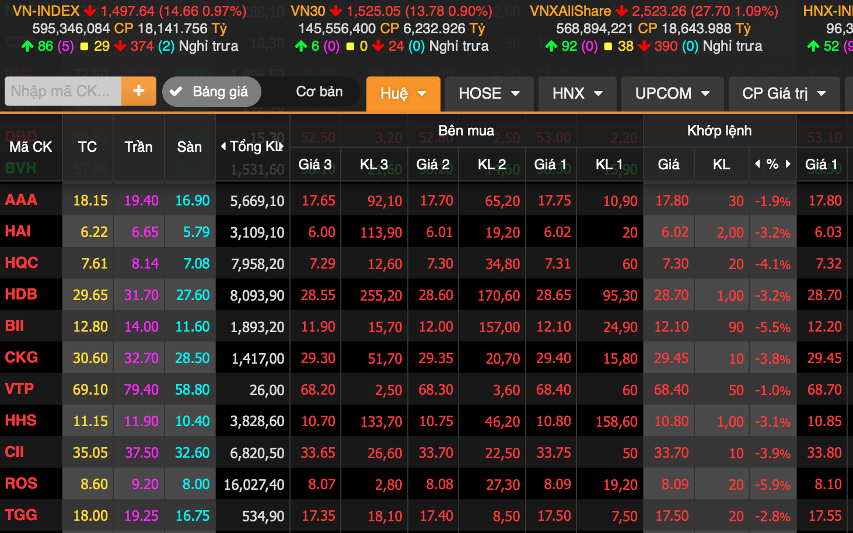Expand the HNX dropdown
This screenshot has height=533, width=853.
pyautogui.click(x=577, y=93)
